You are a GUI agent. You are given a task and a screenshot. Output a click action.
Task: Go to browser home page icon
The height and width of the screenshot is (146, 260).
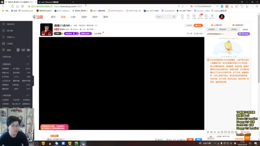point(18,6)
